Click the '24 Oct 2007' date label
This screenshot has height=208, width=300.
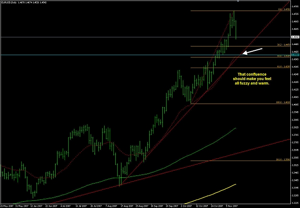tap(216, 206)
